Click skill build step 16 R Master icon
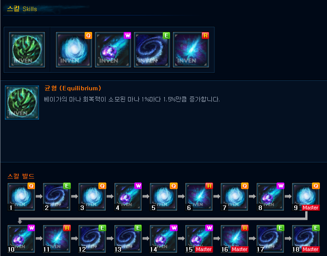 [x=234, y=239]
